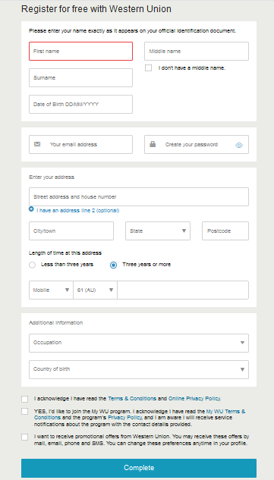Click the Create your password field
The height and width of the screenshot is (480, 274).
(197, 145)
